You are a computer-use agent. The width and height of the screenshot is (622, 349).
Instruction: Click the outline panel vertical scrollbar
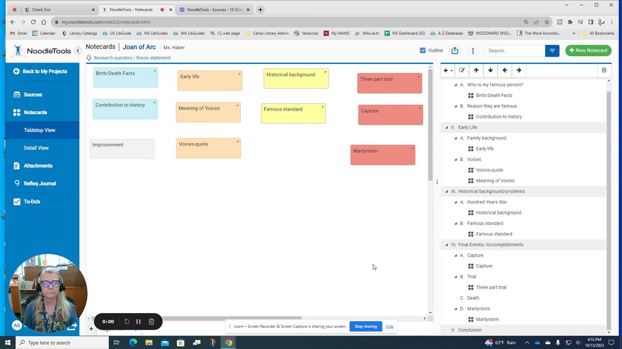coord(609,208)
